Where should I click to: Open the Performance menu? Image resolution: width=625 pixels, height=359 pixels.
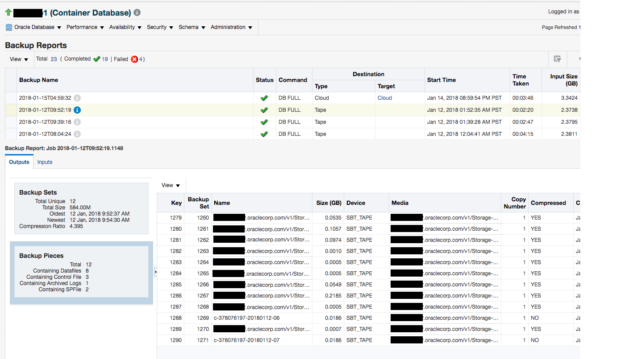(x=85, y=27)
